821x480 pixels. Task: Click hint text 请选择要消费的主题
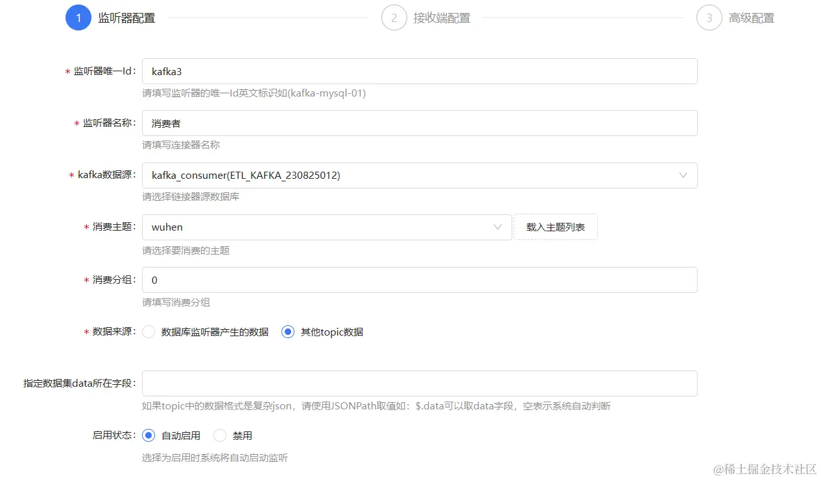[x=186, y=250]
